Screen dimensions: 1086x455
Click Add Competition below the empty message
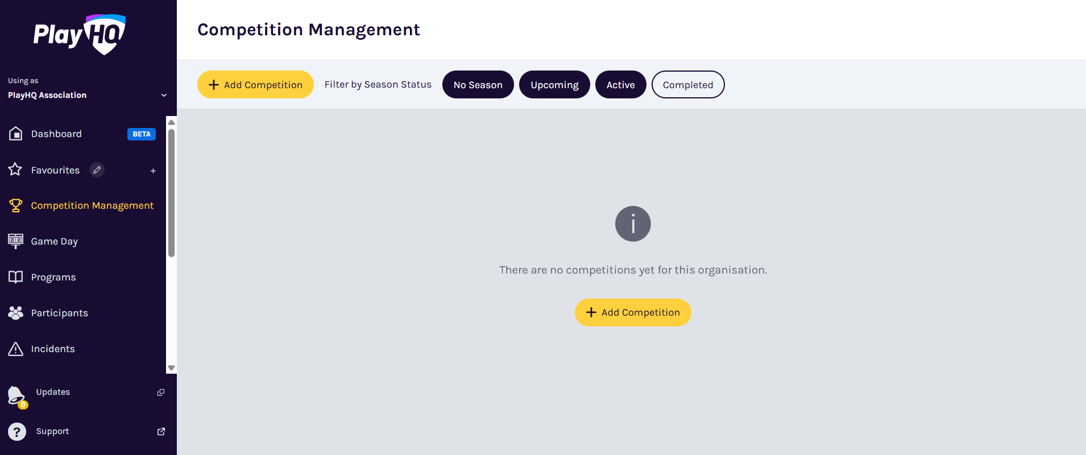[x=633, y=312]
